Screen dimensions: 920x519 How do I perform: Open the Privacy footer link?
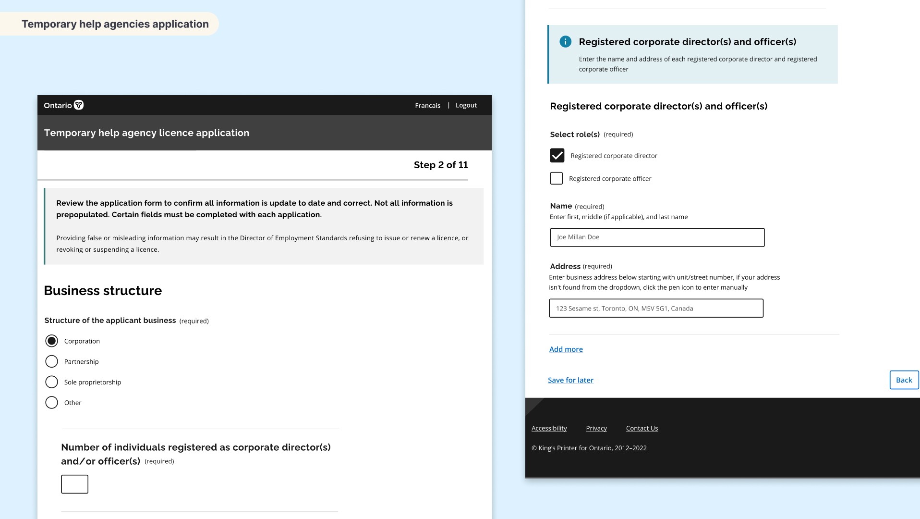596,428
